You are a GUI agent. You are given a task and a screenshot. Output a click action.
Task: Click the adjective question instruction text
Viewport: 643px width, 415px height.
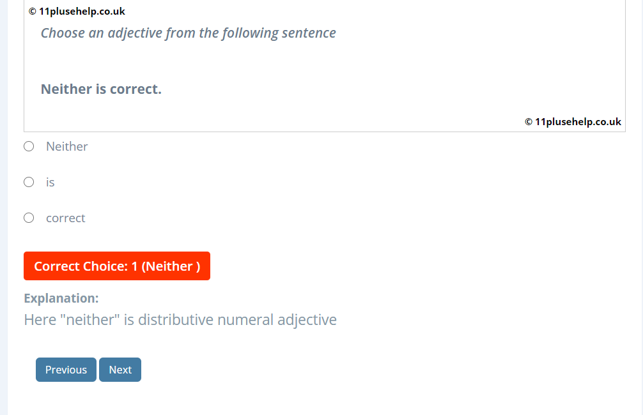click(x=188, y=33)
